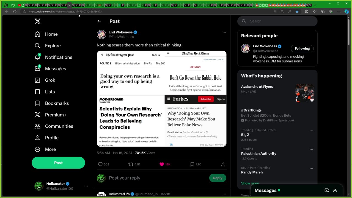Refresh the page

[15, 12]
